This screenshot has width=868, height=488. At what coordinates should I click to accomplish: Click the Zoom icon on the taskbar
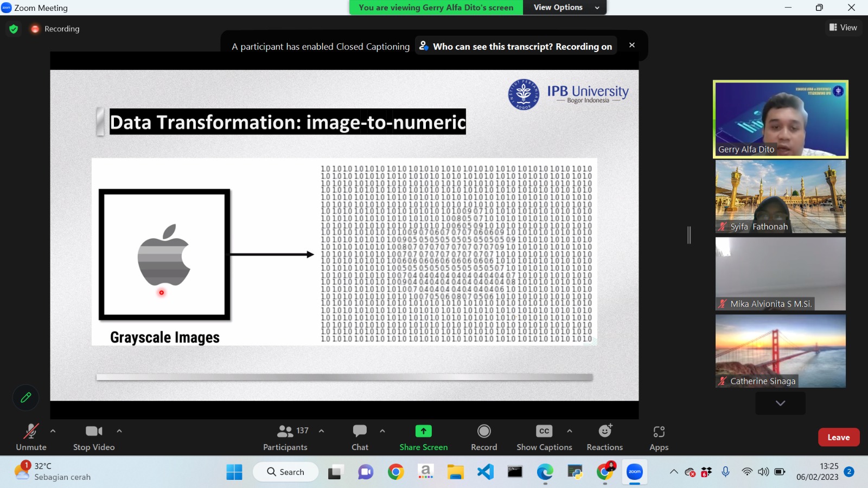[635, 472]
